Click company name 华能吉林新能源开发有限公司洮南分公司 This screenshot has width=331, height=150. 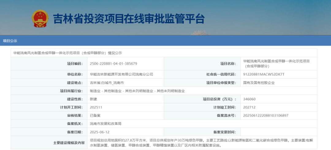point(121,74)
